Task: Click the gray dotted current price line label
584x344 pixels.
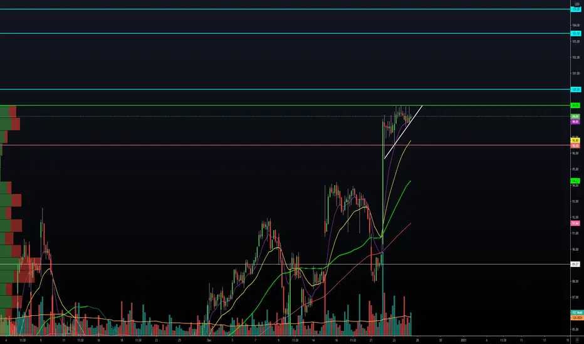Action: pos(575,116)
